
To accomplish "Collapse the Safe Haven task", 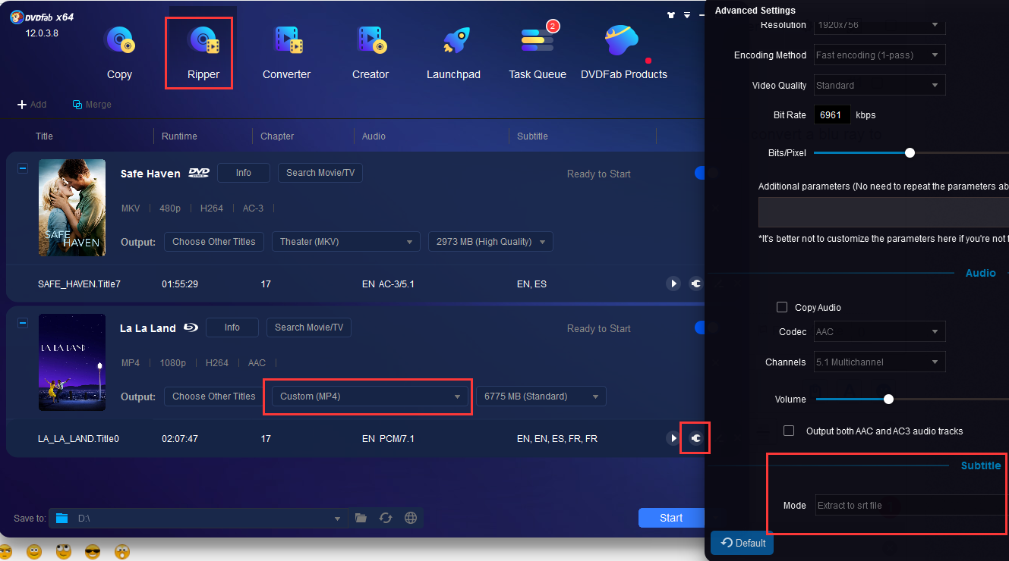I will click(23, 168).
